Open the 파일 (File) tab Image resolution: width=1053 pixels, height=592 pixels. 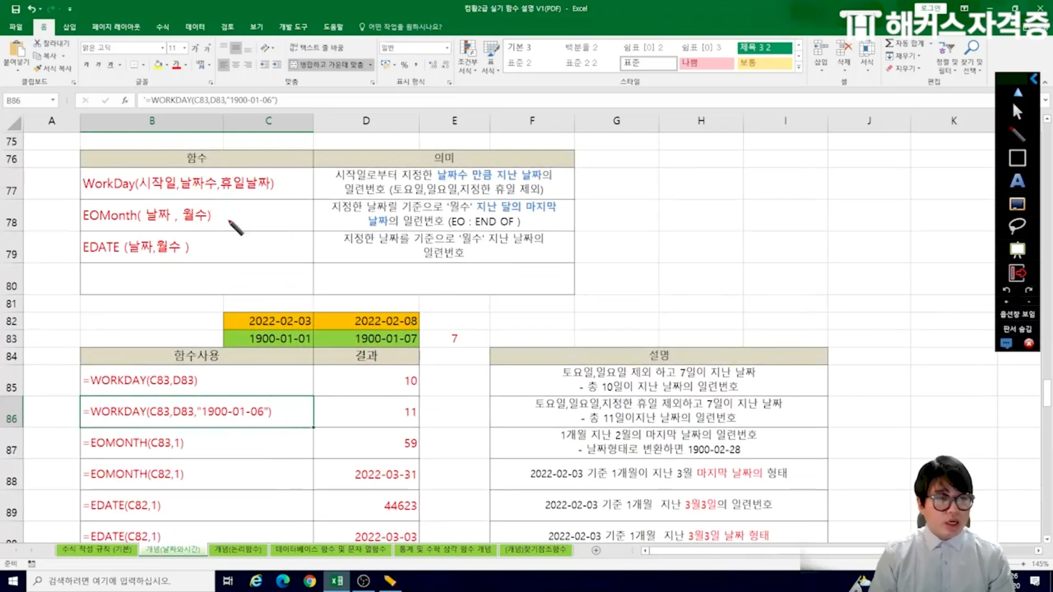point(16,27)
